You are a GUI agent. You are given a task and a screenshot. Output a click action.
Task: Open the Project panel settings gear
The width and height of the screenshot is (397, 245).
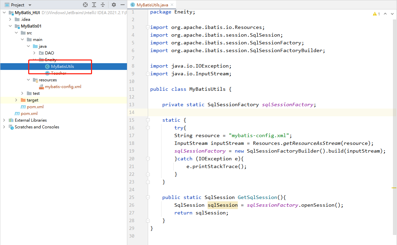[x=114, y=5]
